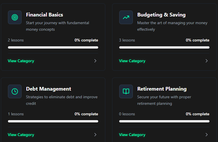Select the Budgeting & Saving heading
Image resolution: width=218 pixels, height=142 pixels.
click(x=161, y=15)
